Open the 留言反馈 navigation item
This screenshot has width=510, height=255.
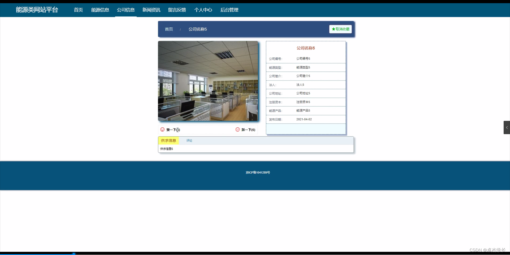pyautogui.click(x=177, y=10)
